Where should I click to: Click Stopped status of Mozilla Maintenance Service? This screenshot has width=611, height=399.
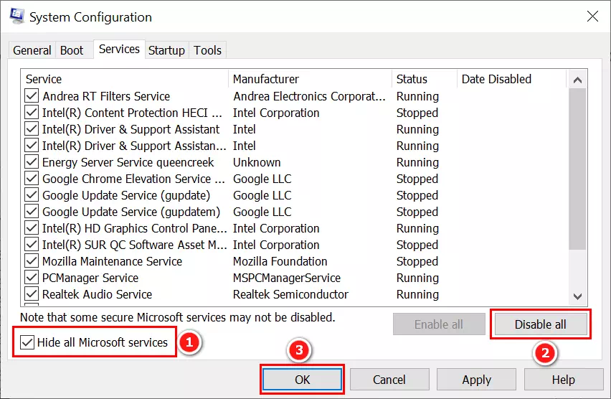pos(417,261)
